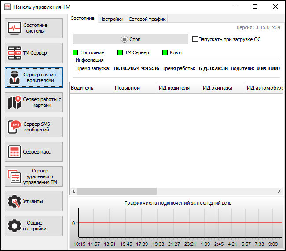Sort by Позывной column header

[136, 88]
